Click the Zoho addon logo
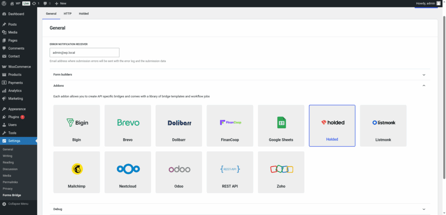 [x=281, y=169]
